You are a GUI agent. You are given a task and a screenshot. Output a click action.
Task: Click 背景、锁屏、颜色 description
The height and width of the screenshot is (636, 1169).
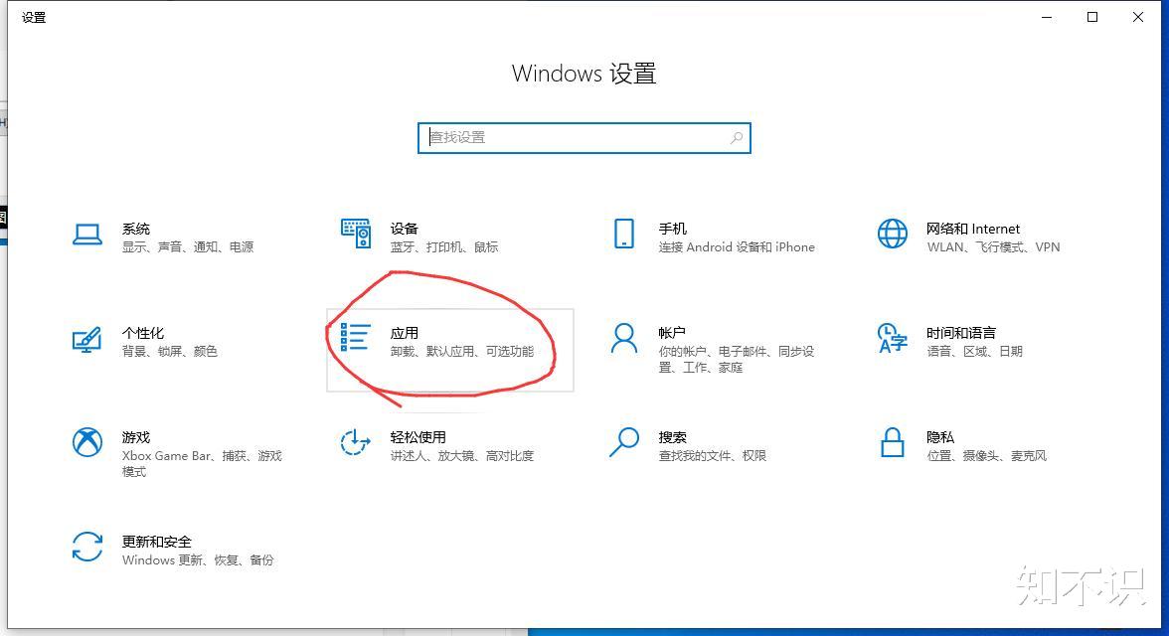click(x=169, y=351)
